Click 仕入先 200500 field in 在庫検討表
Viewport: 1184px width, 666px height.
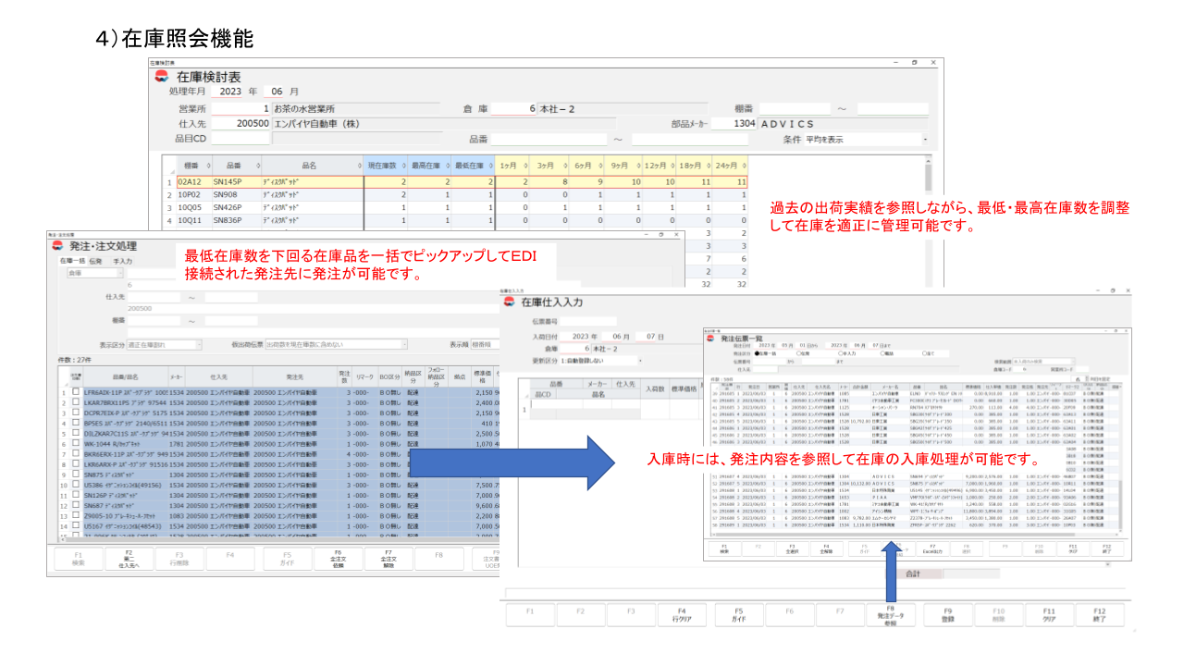(241, 123)
